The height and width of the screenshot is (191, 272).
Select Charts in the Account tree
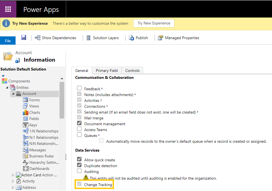(34, 112)
